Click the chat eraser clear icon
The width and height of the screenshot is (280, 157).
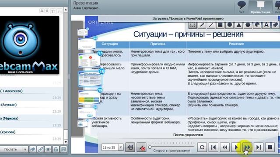point(33,149)
